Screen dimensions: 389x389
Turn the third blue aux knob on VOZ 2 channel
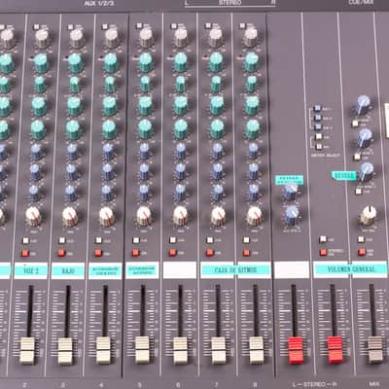click(x=34, y=194)
